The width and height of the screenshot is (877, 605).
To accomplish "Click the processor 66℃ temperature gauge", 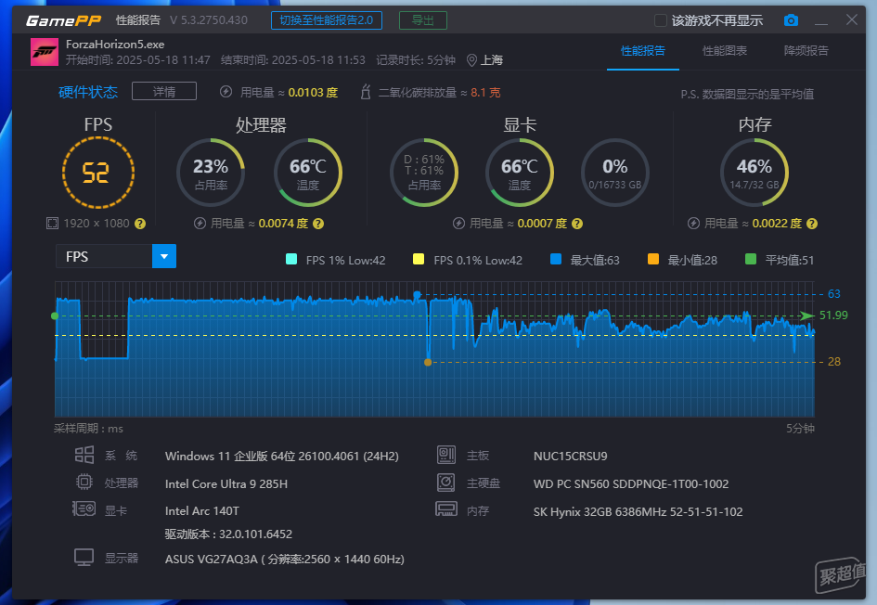I will (x=307, y=173).
